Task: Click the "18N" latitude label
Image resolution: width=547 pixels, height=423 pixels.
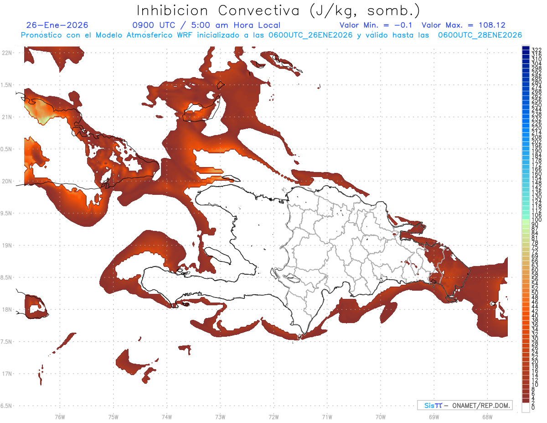Action: click(7, 309)
